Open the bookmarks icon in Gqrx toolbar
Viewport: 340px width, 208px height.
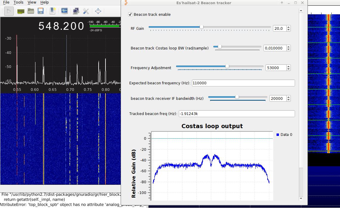(53, 11)
